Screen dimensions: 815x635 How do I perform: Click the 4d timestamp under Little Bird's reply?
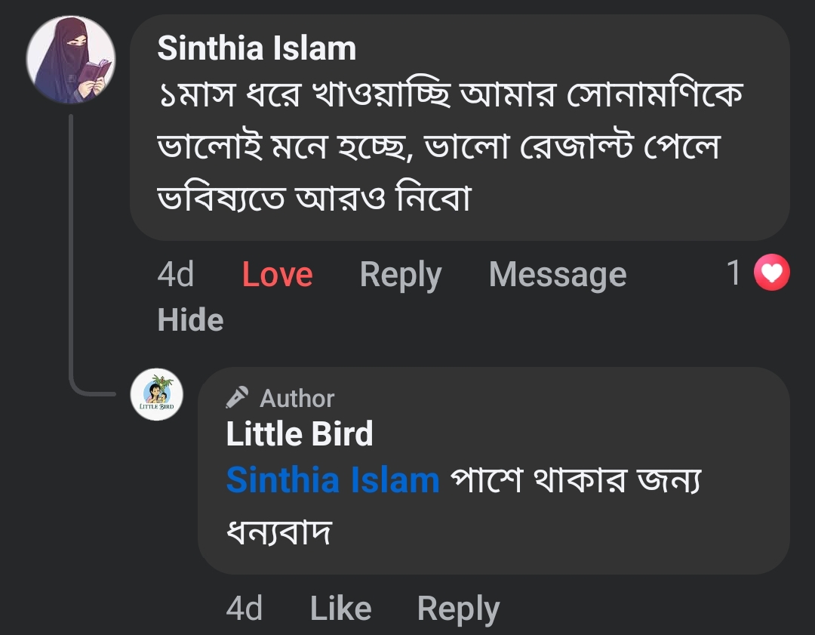coord(244,609)
